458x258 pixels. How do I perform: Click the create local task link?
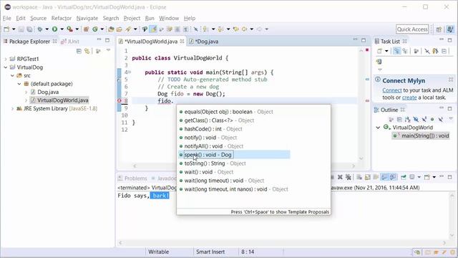409,97
